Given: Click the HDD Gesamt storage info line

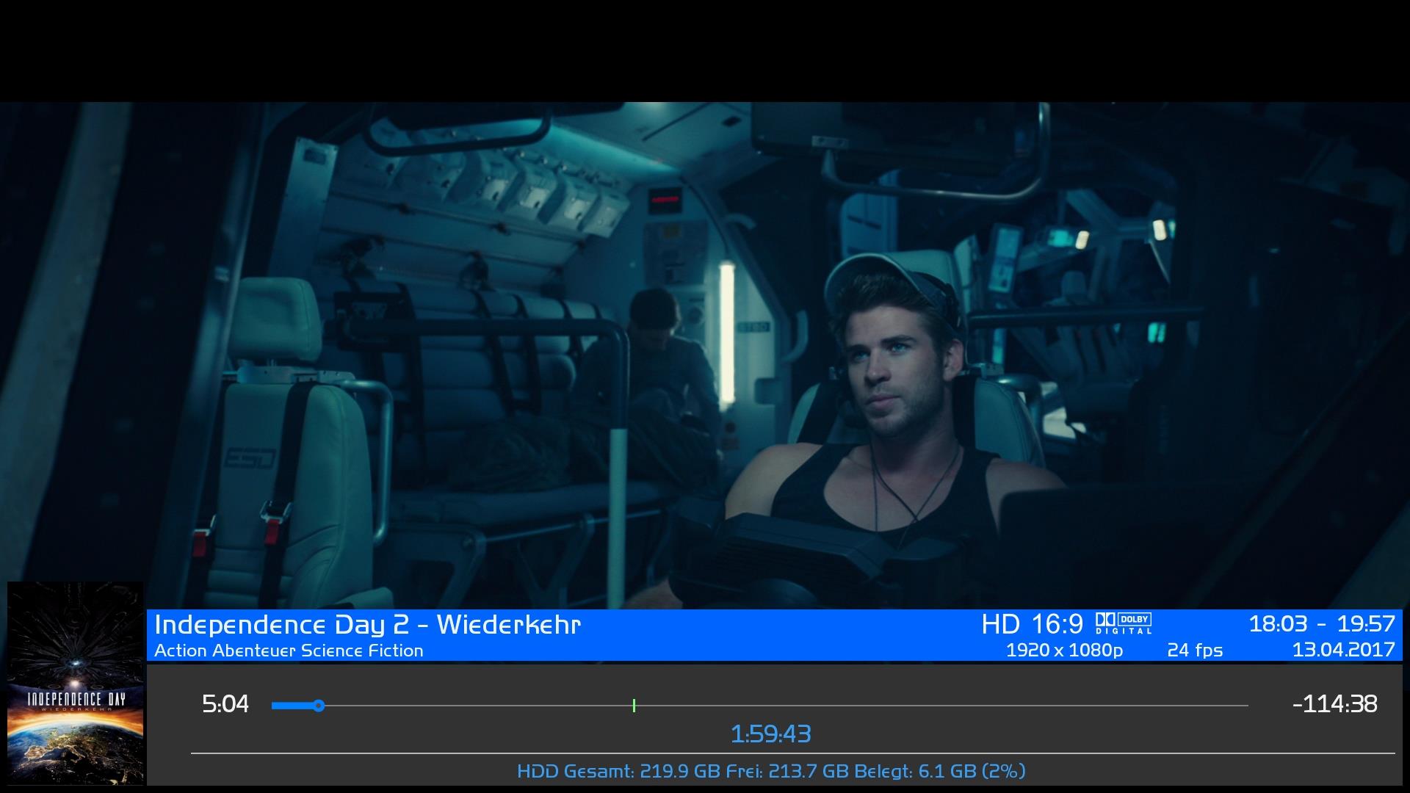Looking at the screenshot, I should pyautogui.click(x=770, y=771).
